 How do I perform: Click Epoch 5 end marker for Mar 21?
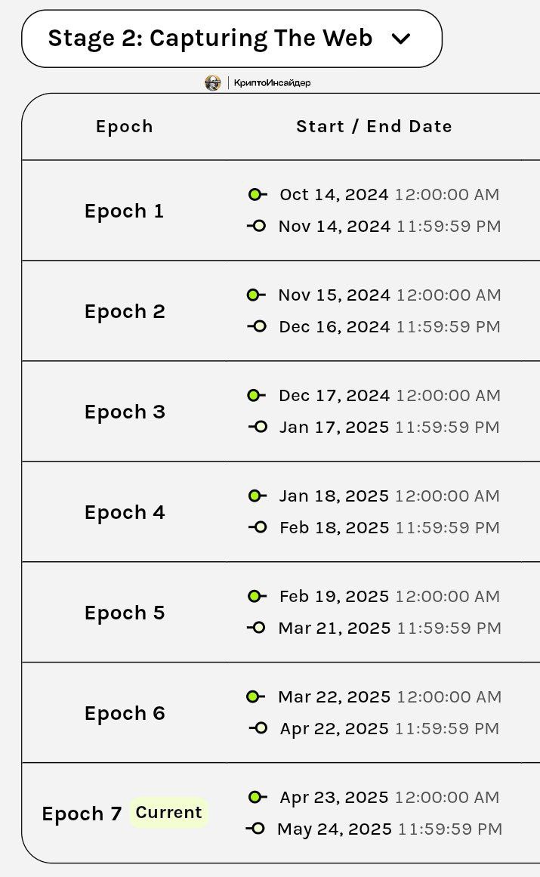pos(257,628)
